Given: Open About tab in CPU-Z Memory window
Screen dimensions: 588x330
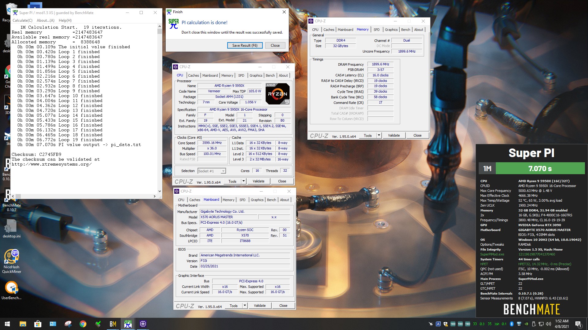Looking at the screenshot, I should 419,30.
